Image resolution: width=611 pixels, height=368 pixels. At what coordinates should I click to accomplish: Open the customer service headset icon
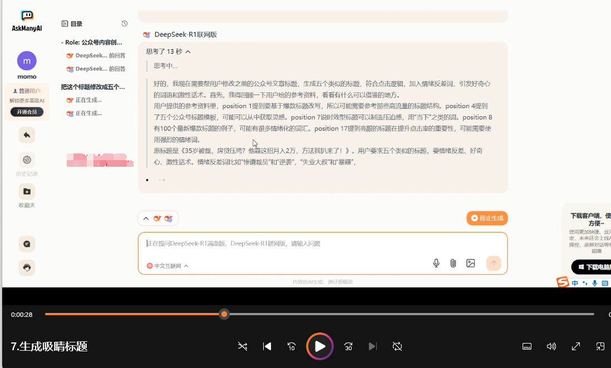click(27, 267)
